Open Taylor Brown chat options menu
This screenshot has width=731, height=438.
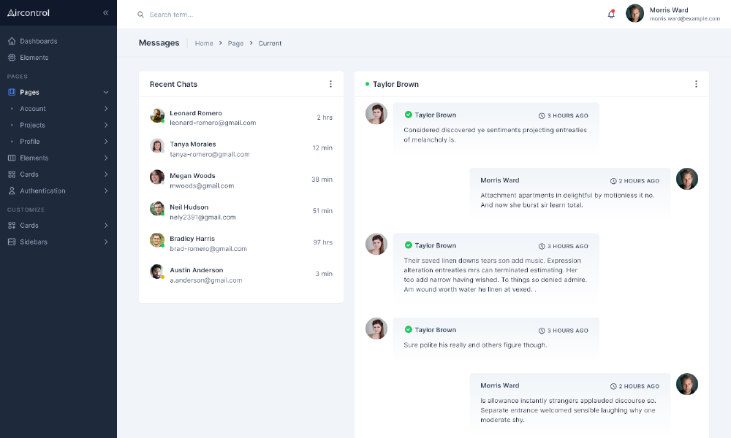pos(696,84)
